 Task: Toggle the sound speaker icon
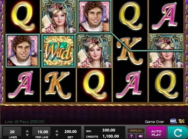[141, 136]
